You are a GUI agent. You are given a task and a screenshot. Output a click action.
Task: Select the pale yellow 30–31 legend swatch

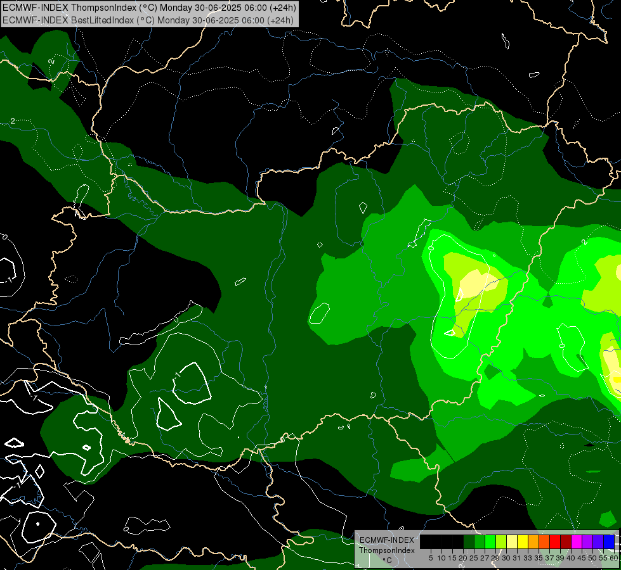tap(512, 541)
